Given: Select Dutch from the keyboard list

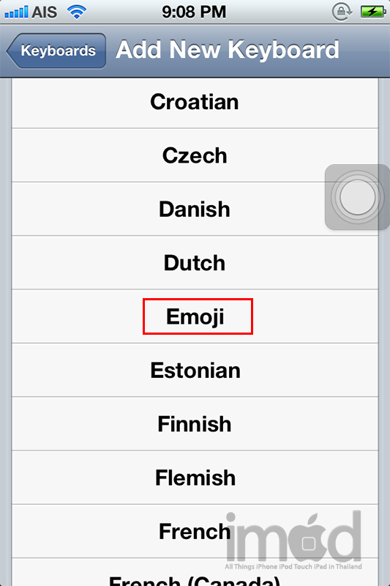Looking at the screenshot, I should [x=195, y=263].
